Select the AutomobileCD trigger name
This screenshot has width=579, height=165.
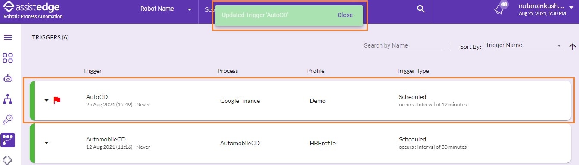click(106, 139)
